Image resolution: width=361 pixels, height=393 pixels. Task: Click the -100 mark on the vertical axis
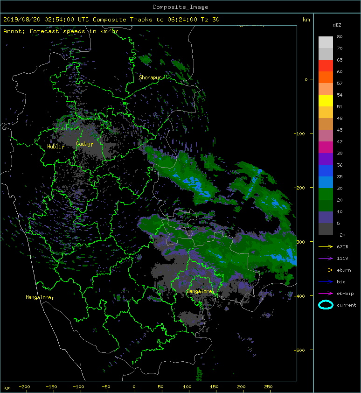pyautogui.click(x=299, y=133)
